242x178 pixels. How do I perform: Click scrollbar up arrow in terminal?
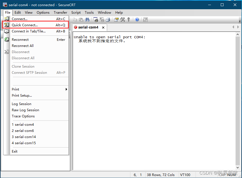pyautogui.click(x=238, y=35)
